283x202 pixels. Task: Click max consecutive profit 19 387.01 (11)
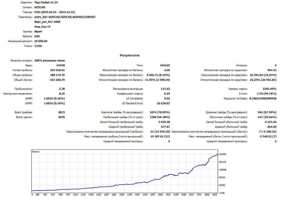pos(160,137)
